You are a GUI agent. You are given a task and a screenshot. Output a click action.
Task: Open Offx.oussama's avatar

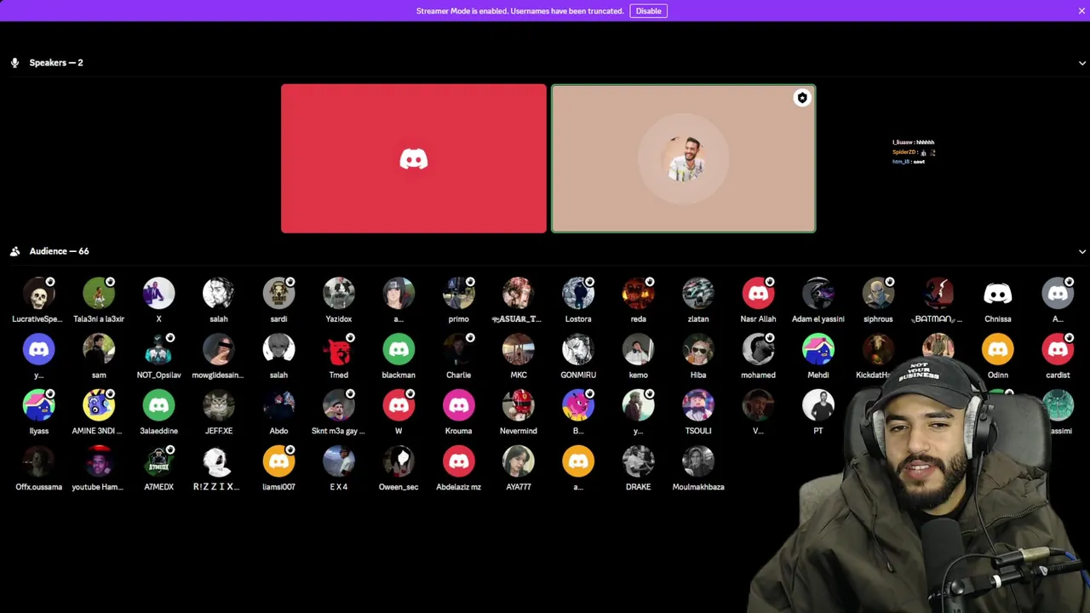[x=38, y=462]
